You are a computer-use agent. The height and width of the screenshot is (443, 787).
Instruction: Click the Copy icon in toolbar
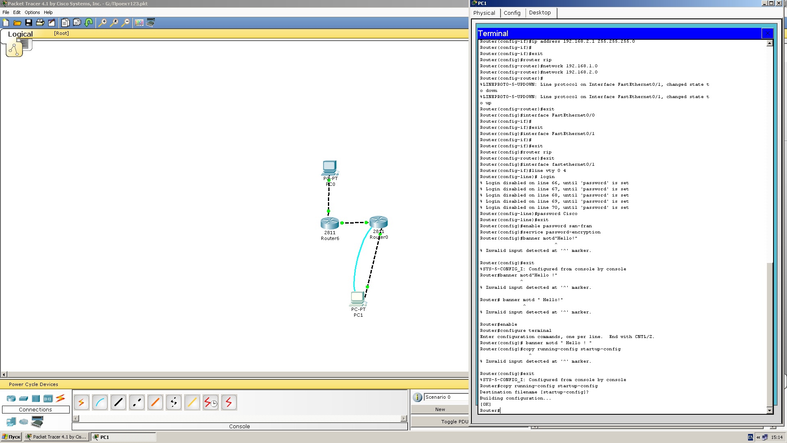pos(66,23)
